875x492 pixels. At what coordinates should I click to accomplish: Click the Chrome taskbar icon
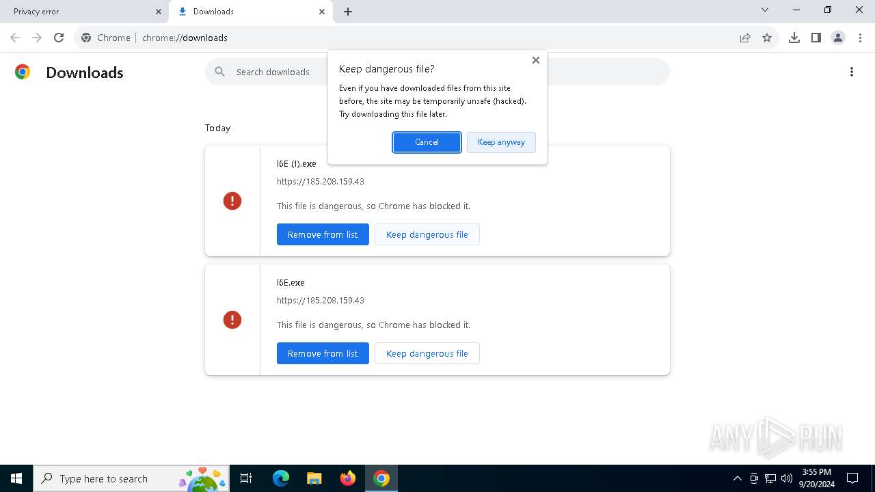click(381, 478)
